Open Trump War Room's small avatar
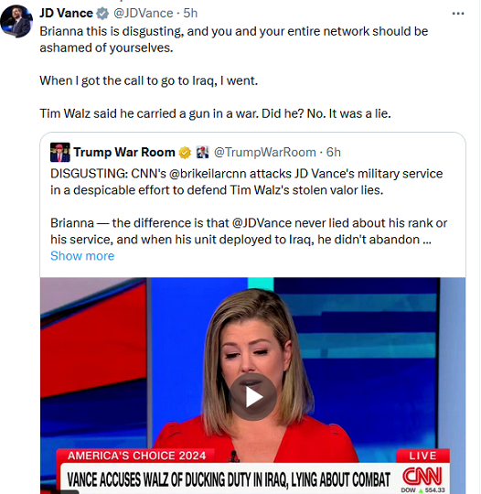The height and width of the screenshot is (494, 481). point(59,153)
